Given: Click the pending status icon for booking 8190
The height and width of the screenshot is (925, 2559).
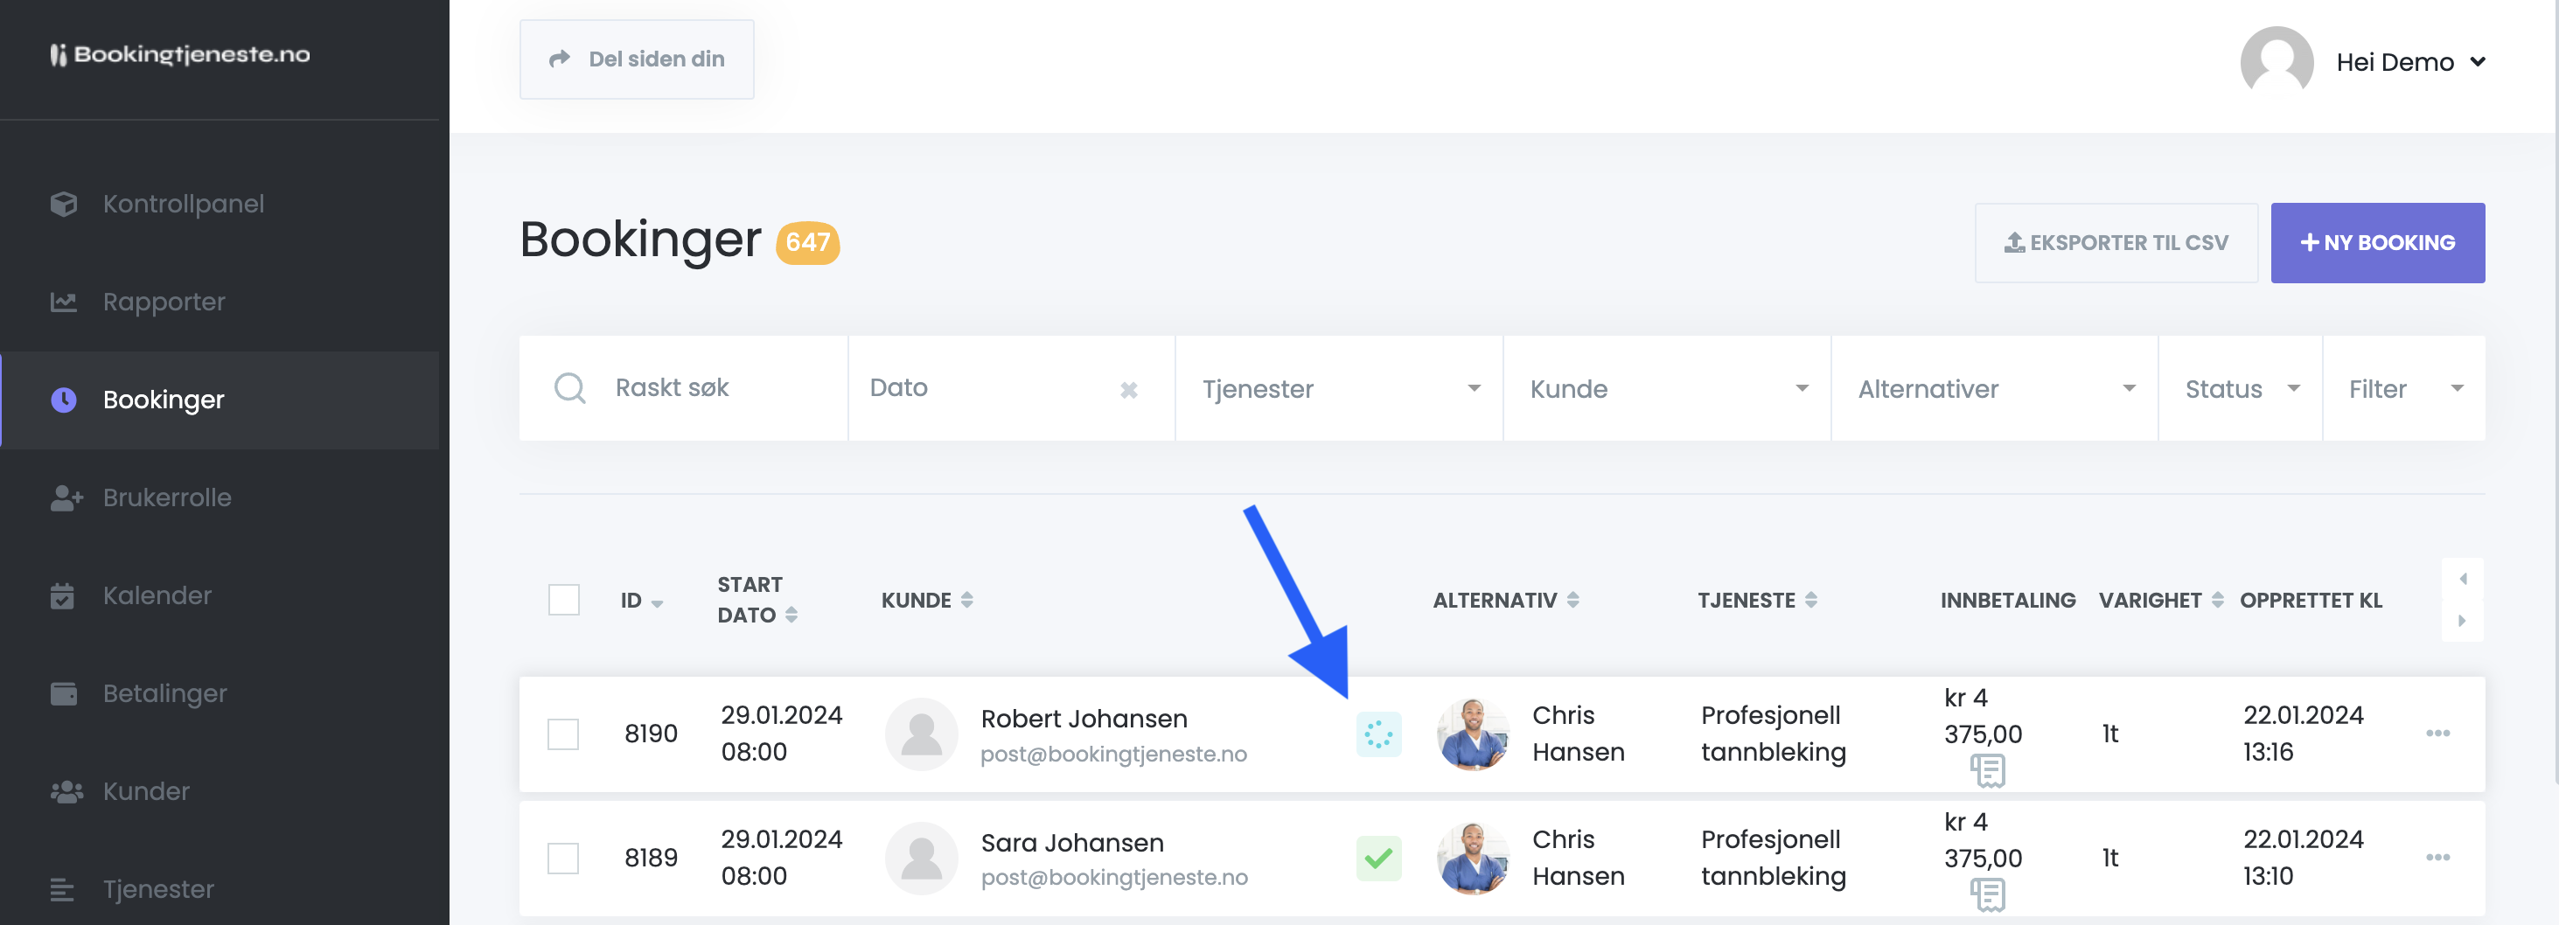Looking at the screenshot, I should click(1377, 734).
